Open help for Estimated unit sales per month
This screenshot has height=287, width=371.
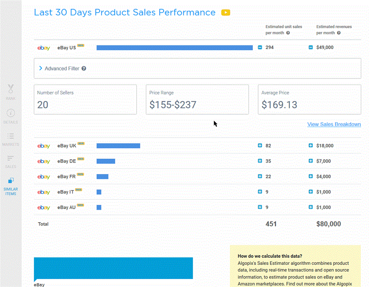[x=288, y=33]
